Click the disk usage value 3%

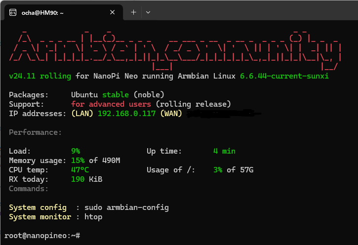tap(218, 170)
